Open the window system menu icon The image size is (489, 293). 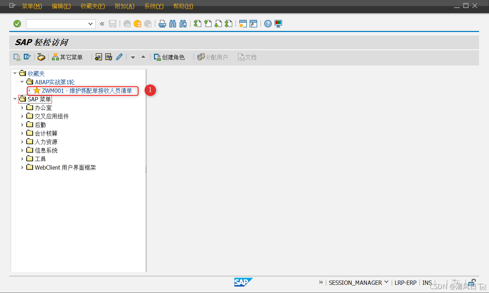(x=12, y=6)
